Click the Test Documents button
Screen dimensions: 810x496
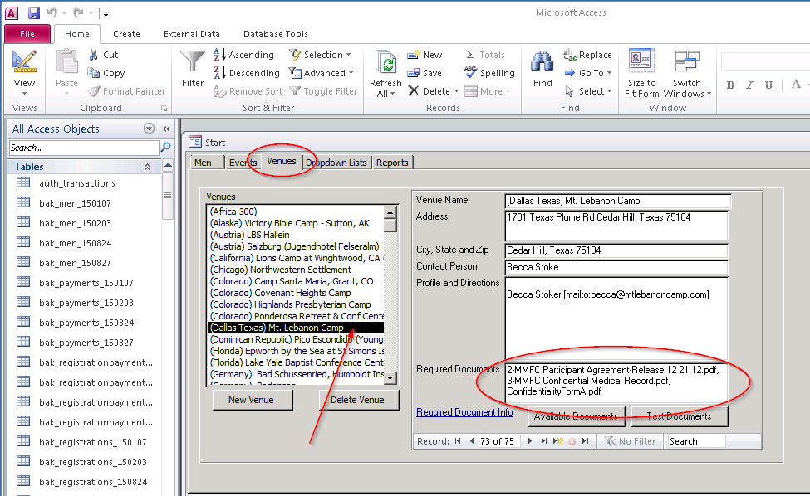click(680, 416)
